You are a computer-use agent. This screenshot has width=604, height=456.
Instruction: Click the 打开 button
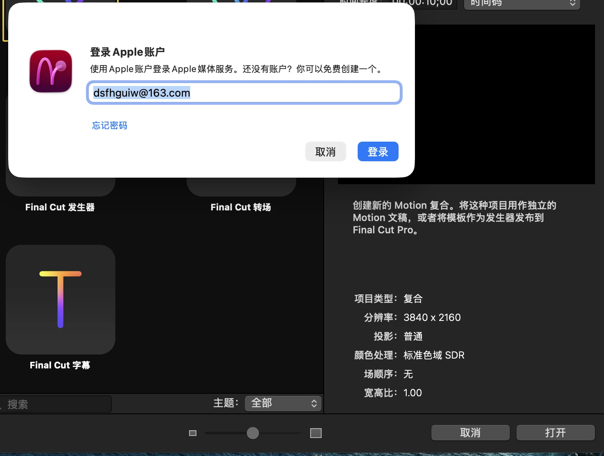coord(555,433)
